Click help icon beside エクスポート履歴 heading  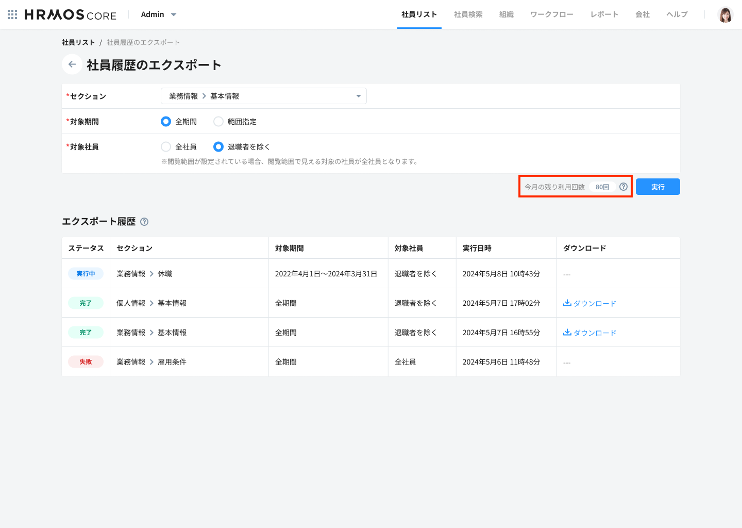(x=144, y=222)
